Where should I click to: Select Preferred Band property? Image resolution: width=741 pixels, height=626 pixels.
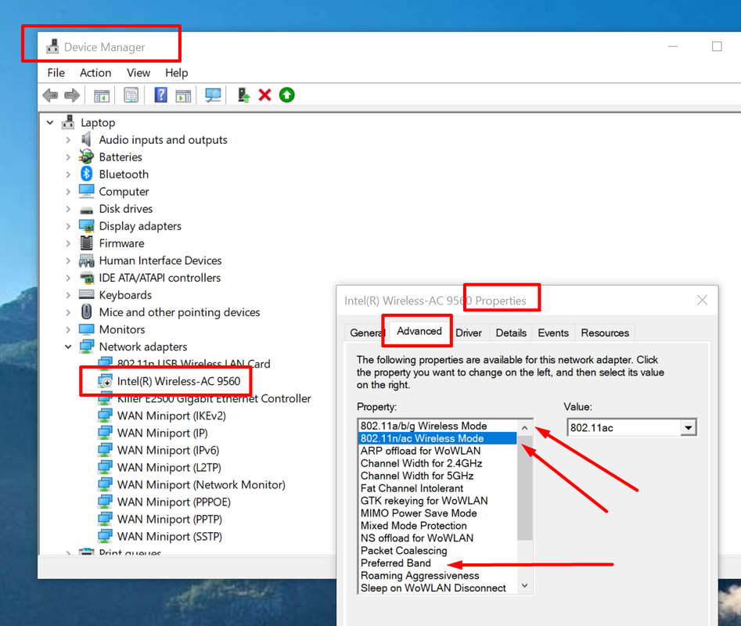(x=396, y=563)
